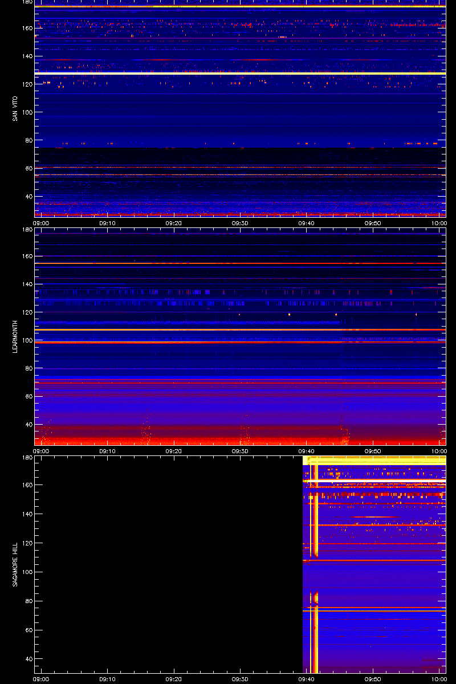Select the 140 frequency tick on San Vito
Image resolution: width=456 pixels, height=684 pixels.
pos(27,56)
